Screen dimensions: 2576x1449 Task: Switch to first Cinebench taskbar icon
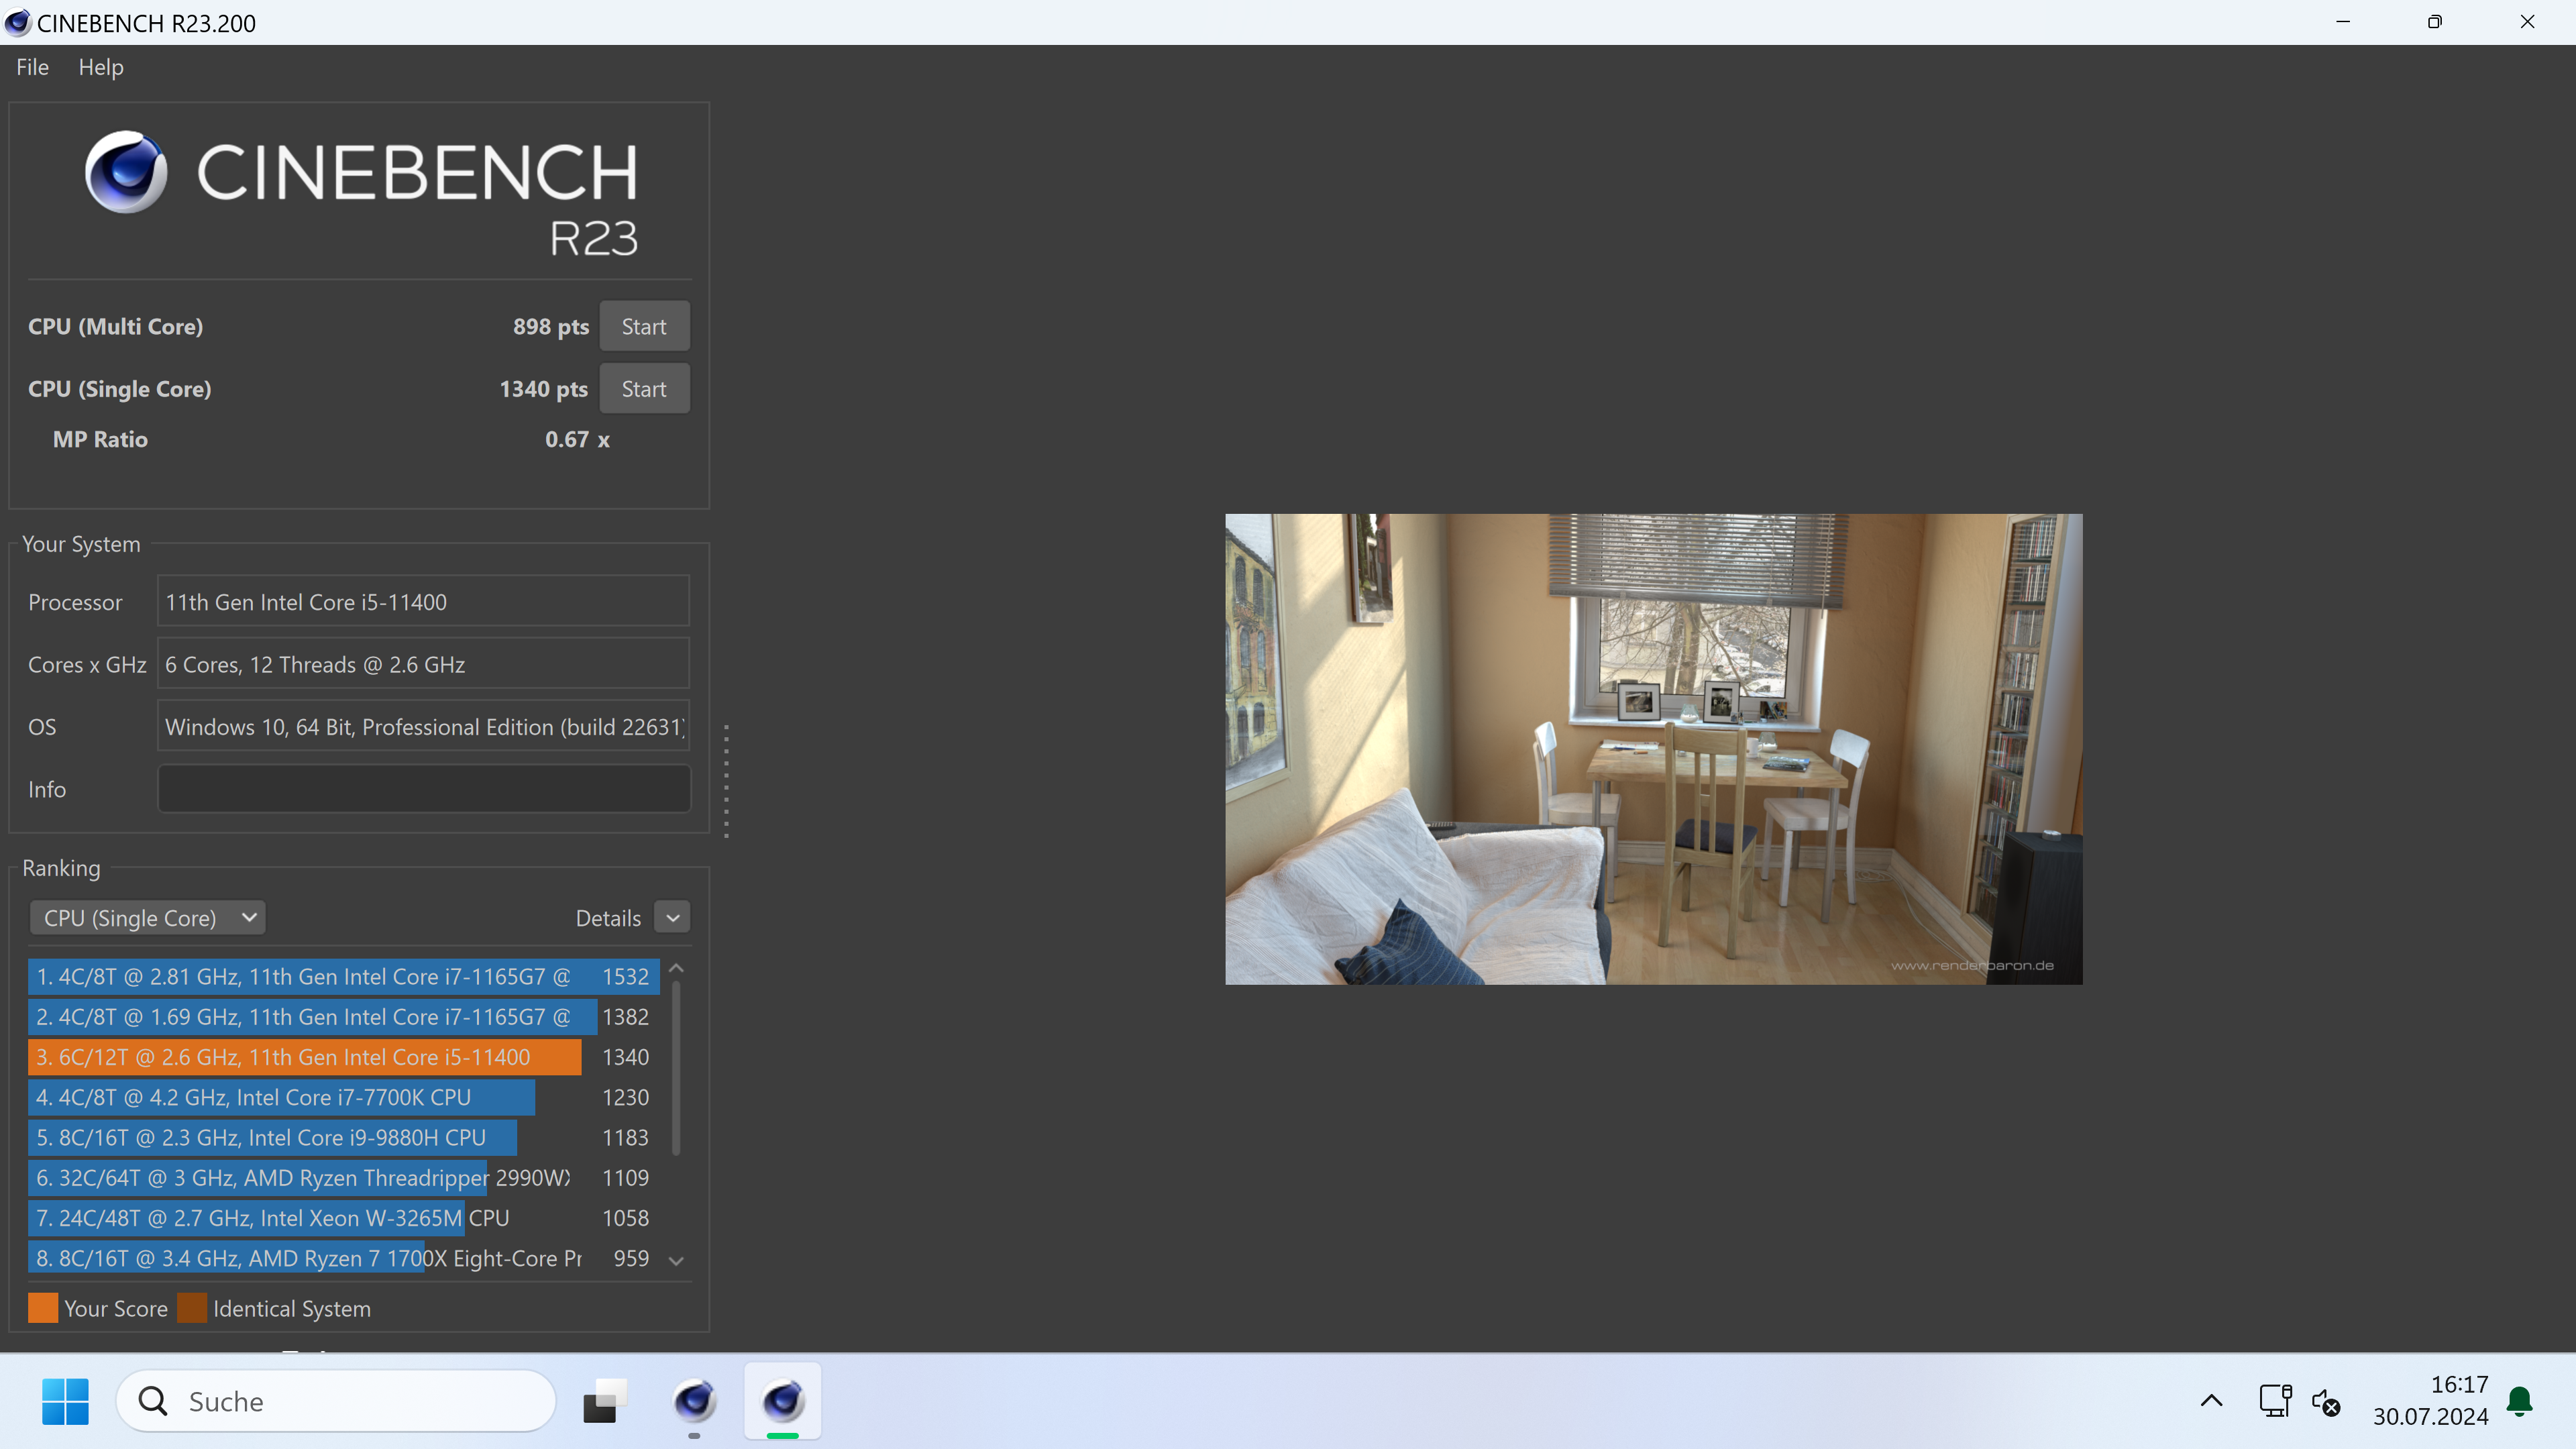pyautogui.click(x=694, y=1401)
